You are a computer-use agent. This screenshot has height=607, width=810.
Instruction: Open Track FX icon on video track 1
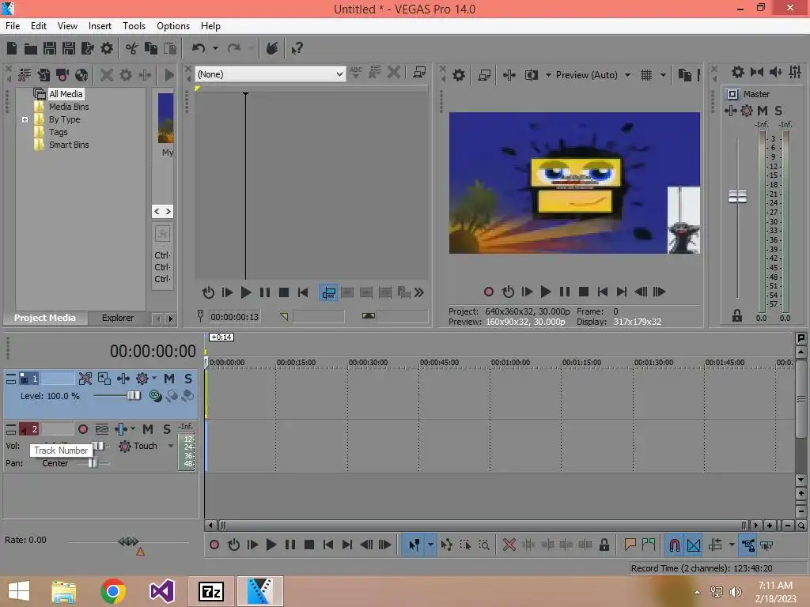tap(123, 379)
